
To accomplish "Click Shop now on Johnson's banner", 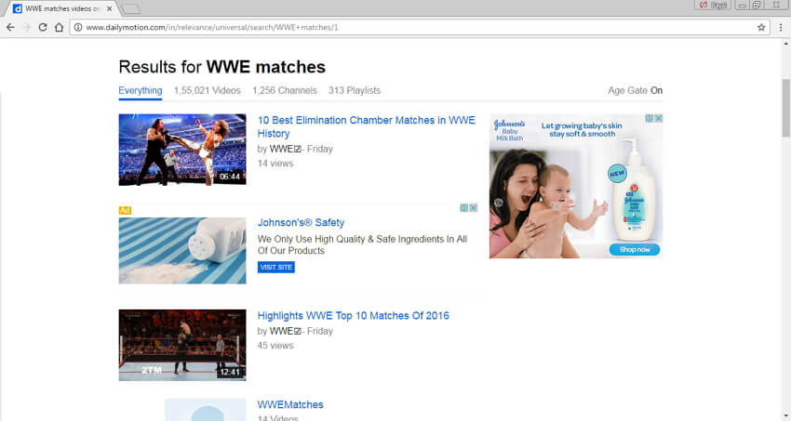I will [634, 249].
